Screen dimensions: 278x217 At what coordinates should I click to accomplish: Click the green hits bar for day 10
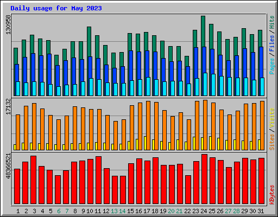point(89,42)
